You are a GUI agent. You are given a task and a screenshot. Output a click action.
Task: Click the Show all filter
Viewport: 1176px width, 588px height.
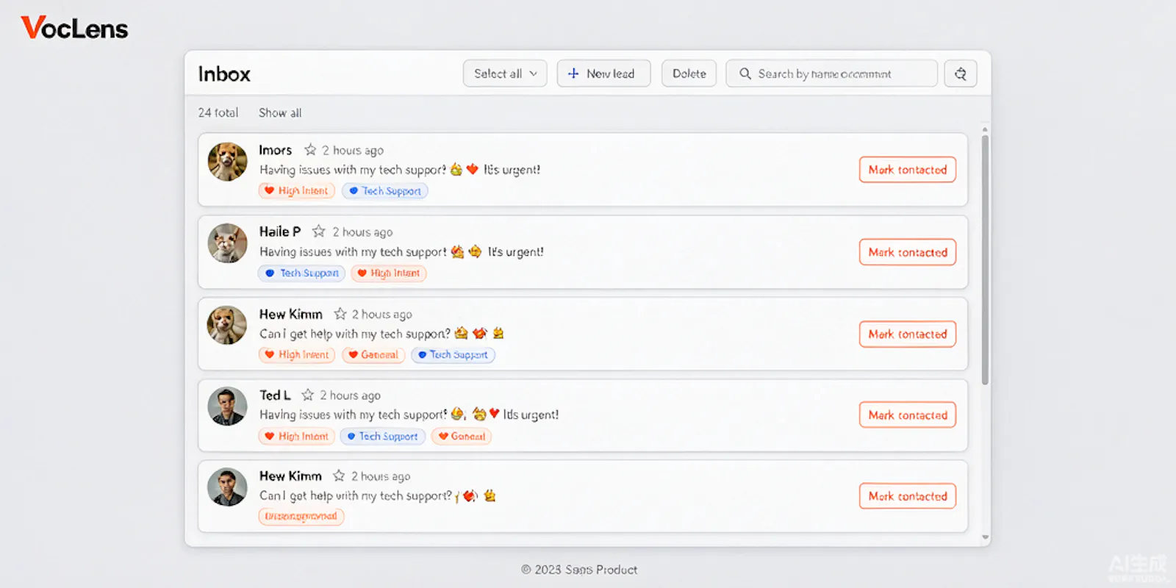click(280, 112)
